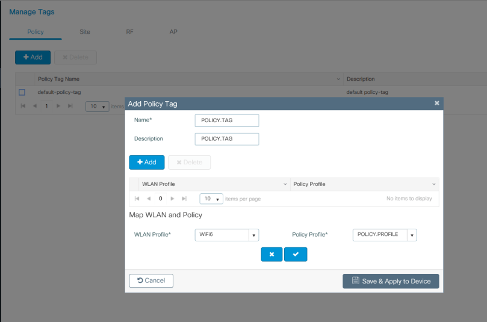Click the Name input field
This screenshot has height=322, width=487.
(227, 120)
